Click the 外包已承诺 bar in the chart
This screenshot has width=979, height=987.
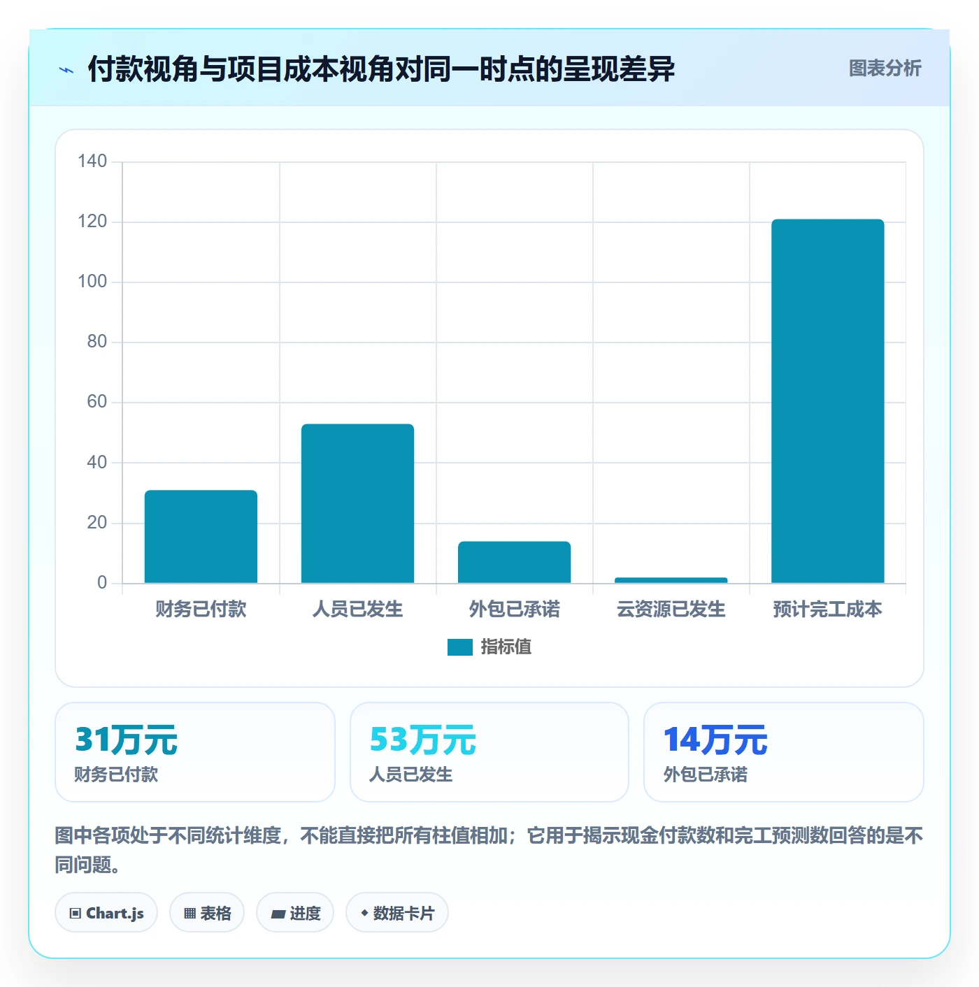[x=514, y=562]
